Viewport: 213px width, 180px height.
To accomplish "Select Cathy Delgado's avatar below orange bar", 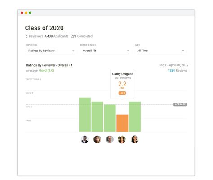I will (x=122, y=139).
